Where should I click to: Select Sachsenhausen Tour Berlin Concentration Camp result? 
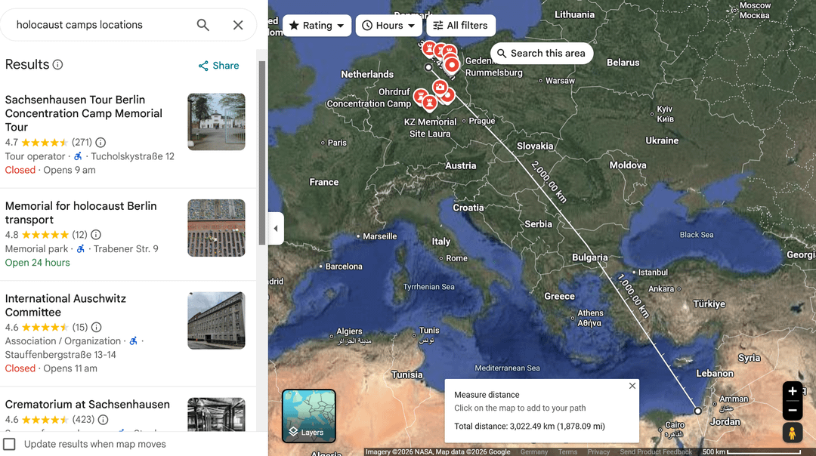click(84, 113)
